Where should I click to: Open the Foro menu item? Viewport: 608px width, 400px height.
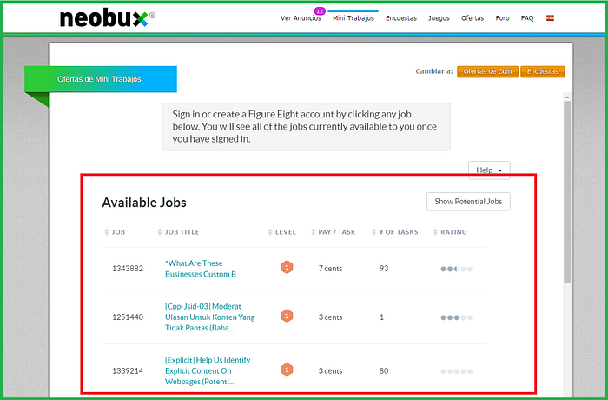[502, 18]
